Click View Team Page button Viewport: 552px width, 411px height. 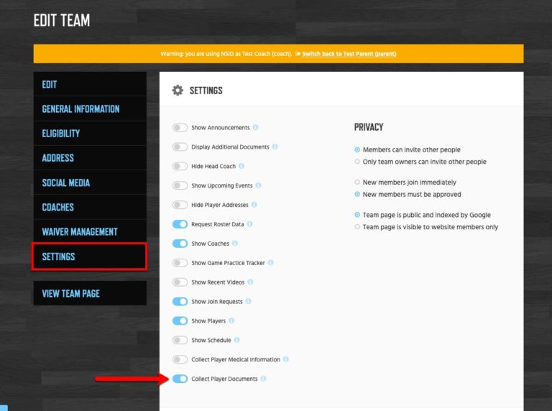click(90, 293)
